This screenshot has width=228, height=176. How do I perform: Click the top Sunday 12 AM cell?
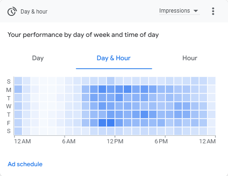coord(18,81)
